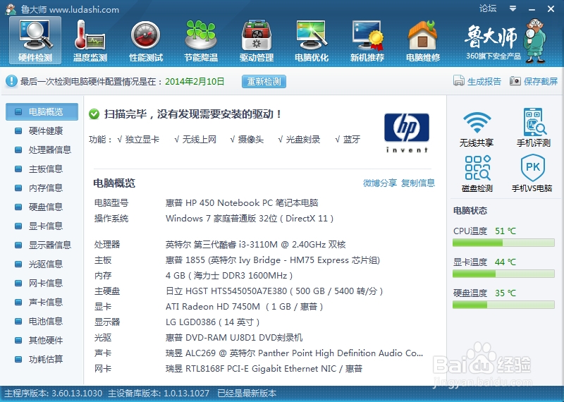Click RTL8168F Ethernet NIC text
Viewport: 564px width, 402px height.
[x=264, y=369]
